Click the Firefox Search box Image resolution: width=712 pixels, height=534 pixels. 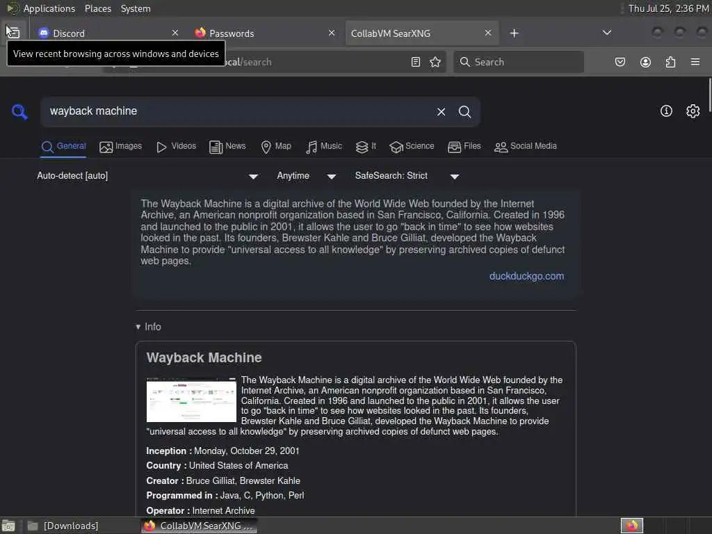[519, 62]
